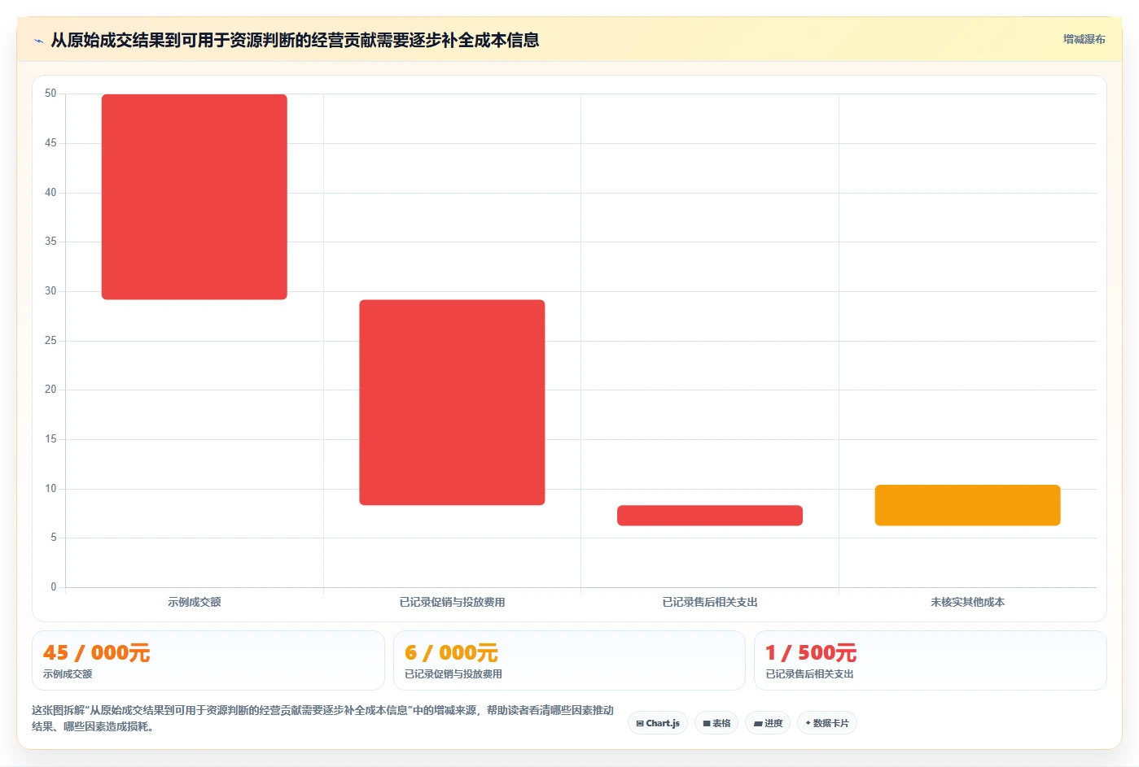Screen dimensions: 1139x767
Task: Click the 进度 tag chip
Action: 768,723
